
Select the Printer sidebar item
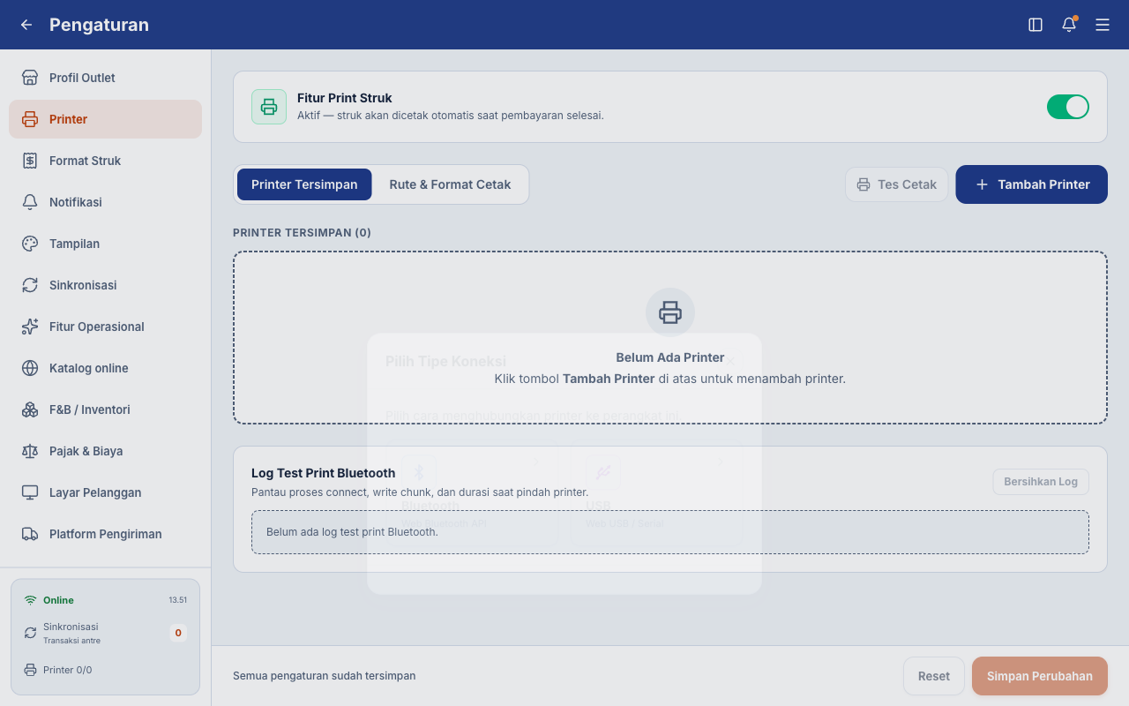coord(106,119)
